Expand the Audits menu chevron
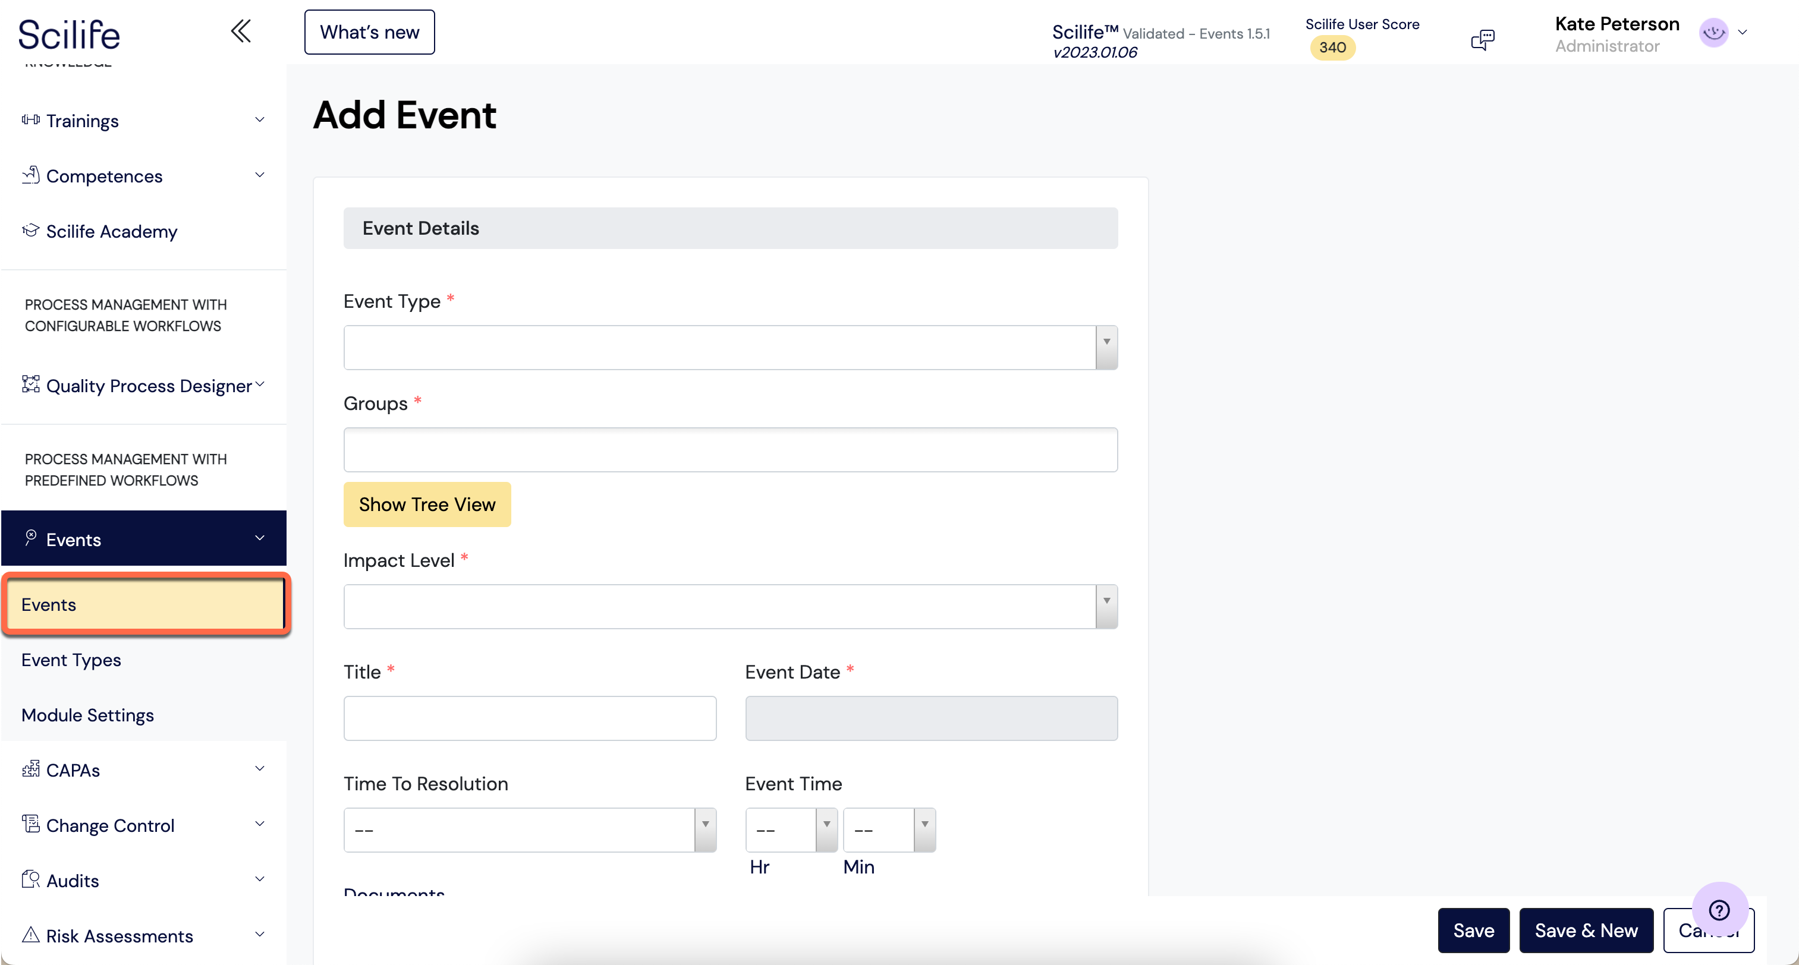The height and width of the screenshot is (965, 1799). tap(260, 879)
